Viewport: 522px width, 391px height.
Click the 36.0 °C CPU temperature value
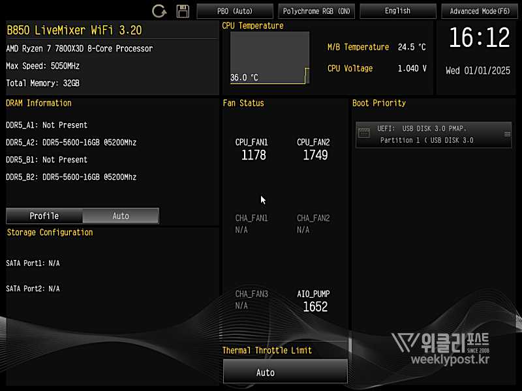click(244, 78)
